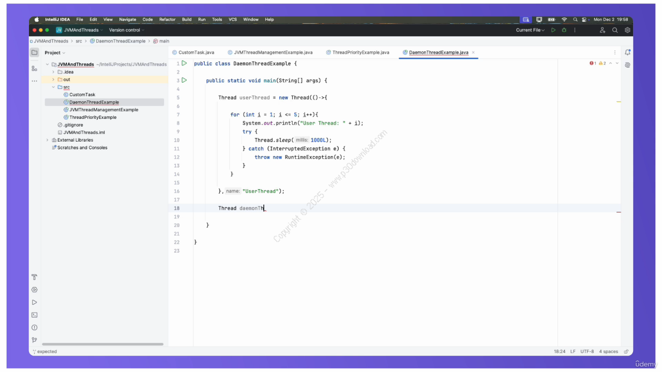Go to previous highlighted error arrow
The image size is (662, 372).
click(x=610, y=63)
